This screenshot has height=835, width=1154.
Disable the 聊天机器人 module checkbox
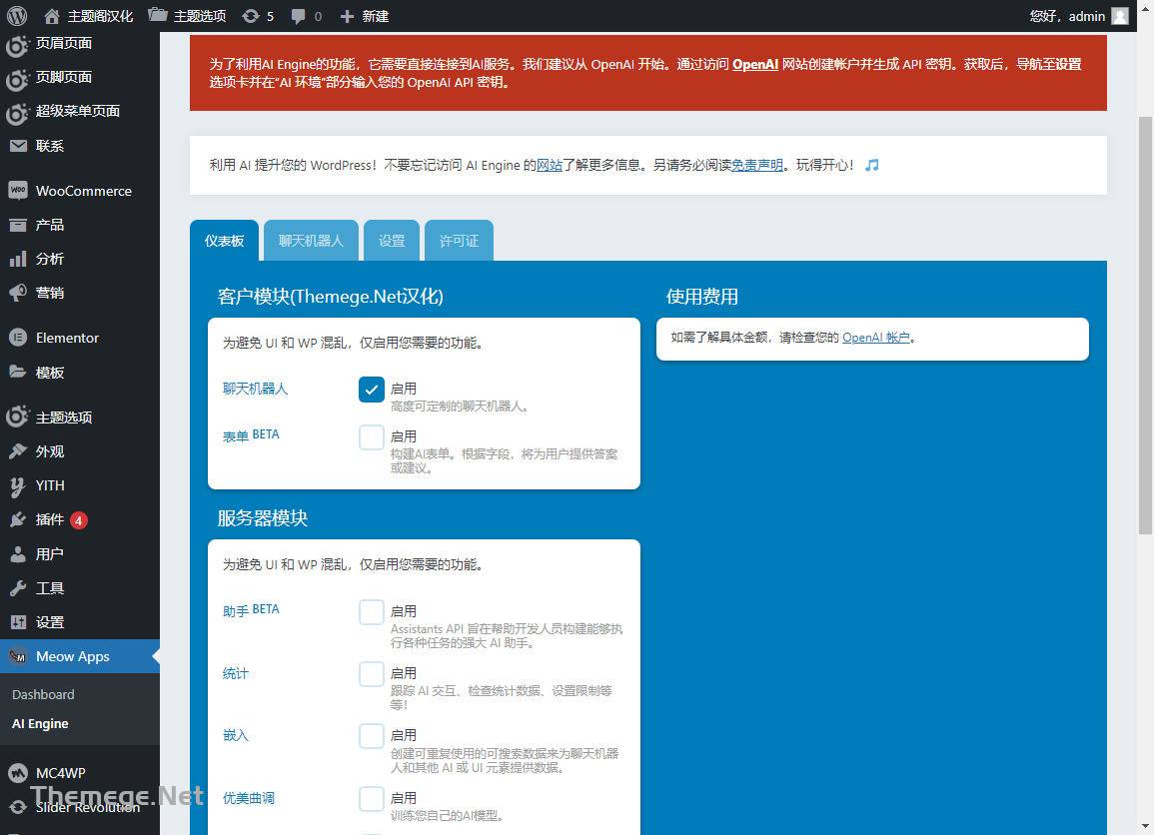[x=371, y=390]
